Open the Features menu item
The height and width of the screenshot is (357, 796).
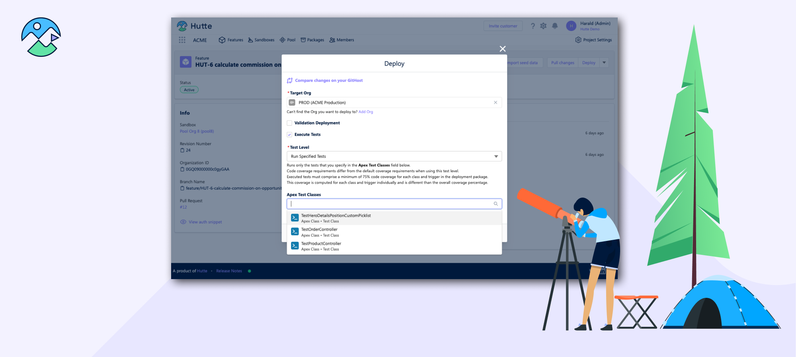[231, 40]
